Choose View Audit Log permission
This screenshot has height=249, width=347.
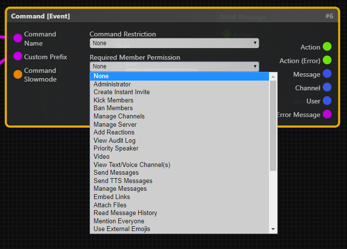click(179, 140)
